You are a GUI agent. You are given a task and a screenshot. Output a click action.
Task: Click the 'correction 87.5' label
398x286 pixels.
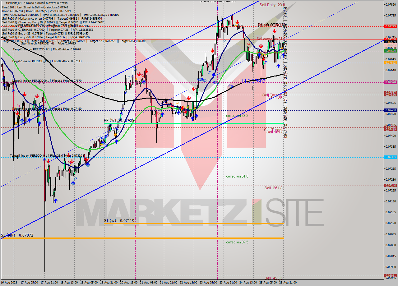[x=237, y=242]
